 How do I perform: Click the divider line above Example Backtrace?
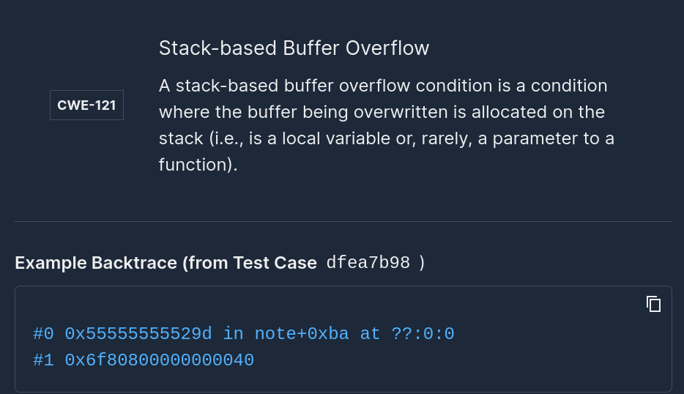tap(343, 221)
